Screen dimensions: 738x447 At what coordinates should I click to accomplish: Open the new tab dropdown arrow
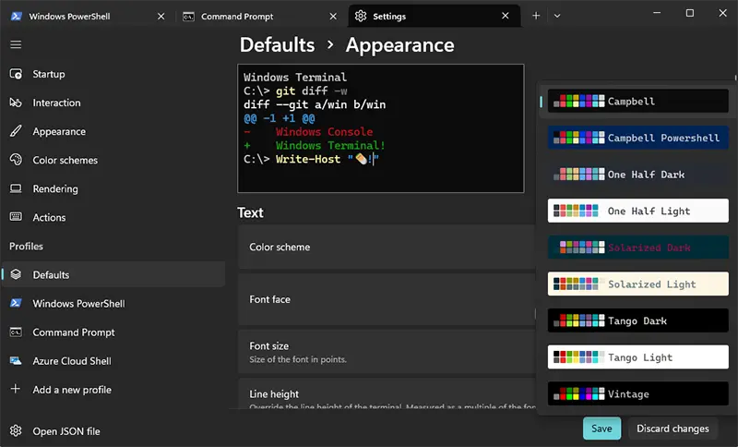point(557,16)
